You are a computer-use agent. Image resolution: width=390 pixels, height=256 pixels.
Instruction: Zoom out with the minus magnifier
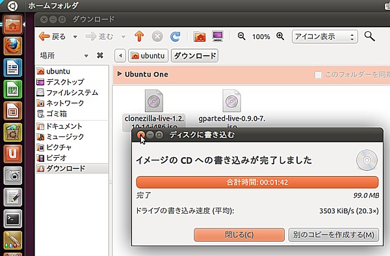pos(241,36)
